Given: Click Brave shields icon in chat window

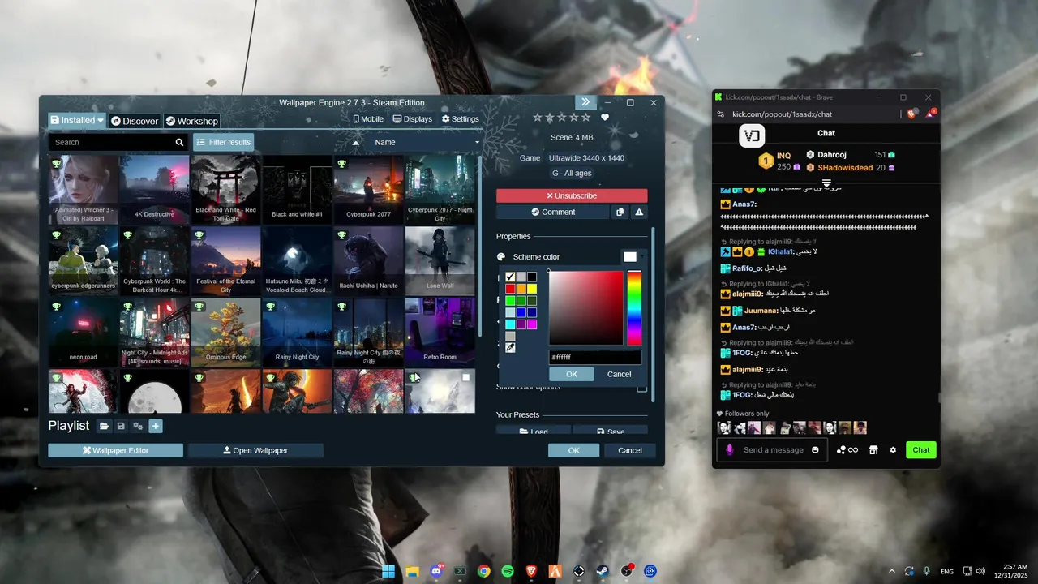Looking at the screenshot, I should 911,114.
